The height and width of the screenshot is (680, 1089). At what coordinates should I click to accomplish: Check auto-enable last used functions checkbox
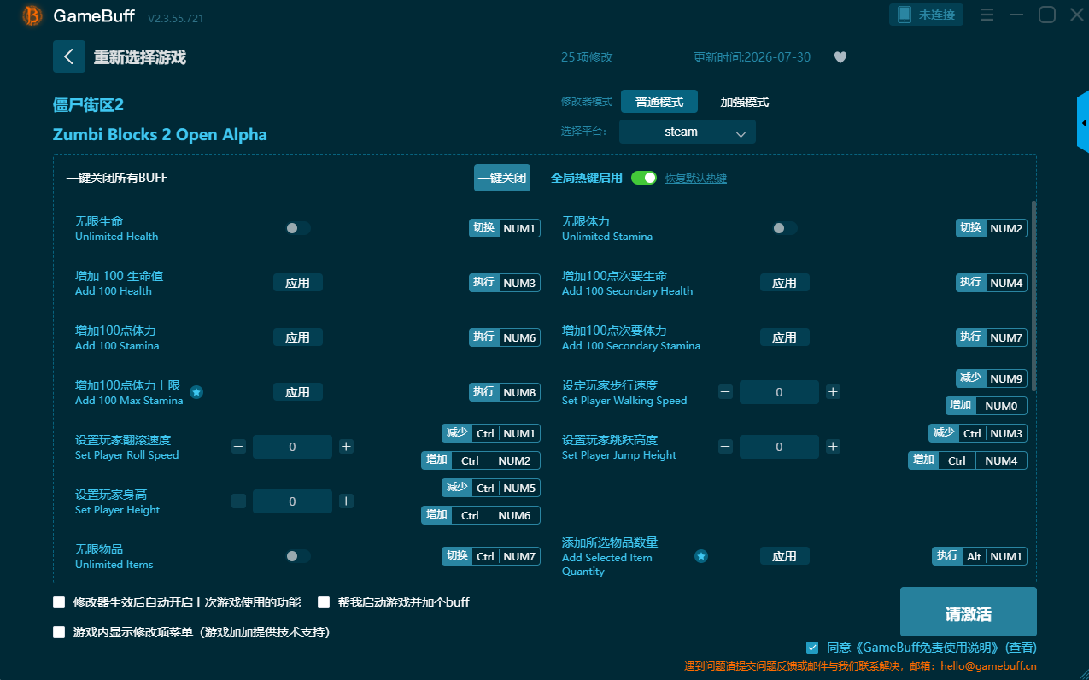pyautogui.click(x=59, y=602)
